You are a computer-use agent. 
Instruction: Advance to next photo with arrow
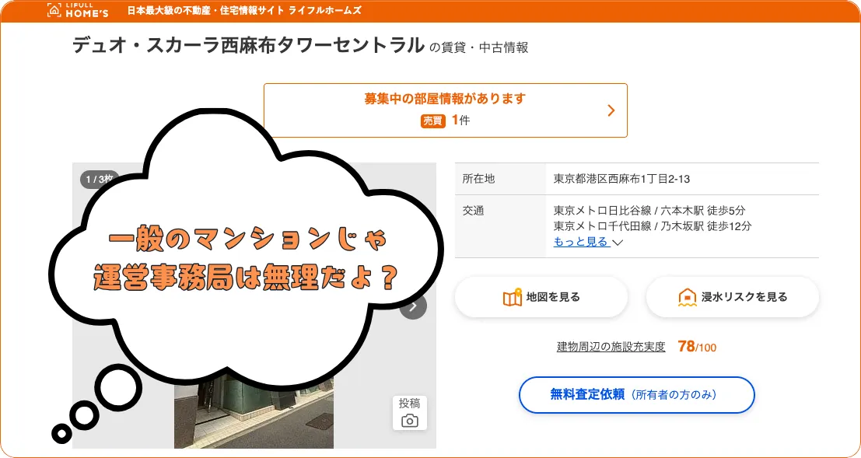[x=414, y=306]
